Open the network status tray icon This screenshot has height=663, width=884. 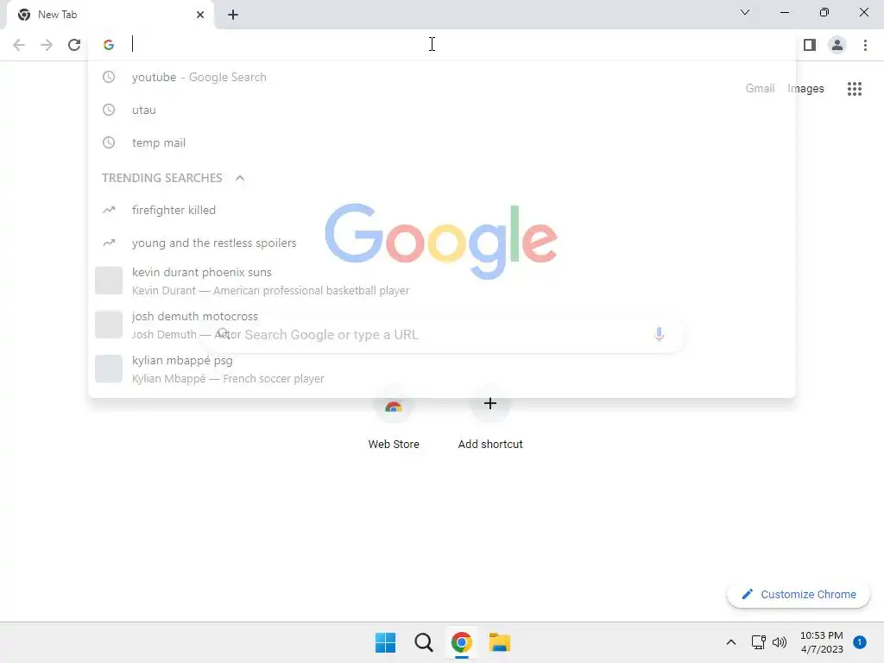pos(759,642)
